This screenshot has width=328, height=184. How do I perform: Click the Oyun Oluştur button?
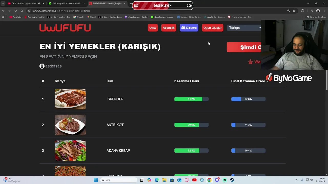point(212,28)
